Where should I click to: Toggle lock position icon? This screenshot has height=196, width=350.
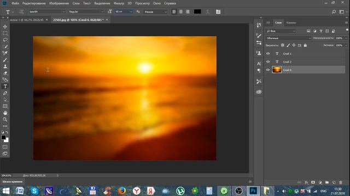tap(294, 45)
